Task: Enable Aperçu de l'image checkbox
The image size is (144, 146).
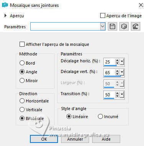Action: click(103, 16)
